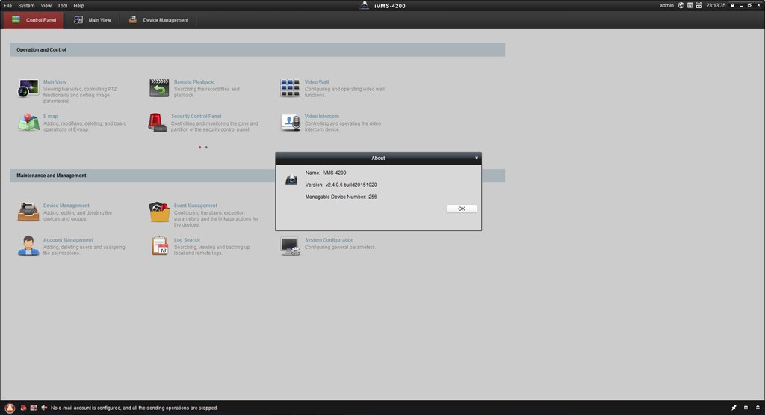Expand the alarm panel double-chevron
Viewport: 765px width, 415px height.
pos(758,408)
